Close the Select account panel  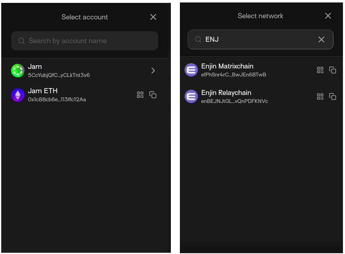point(153,17)
